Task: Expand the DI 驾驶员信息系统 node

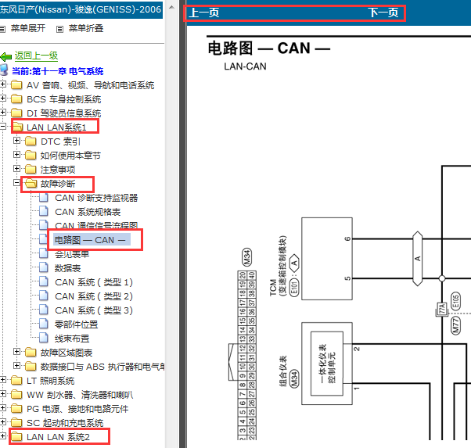Action: pos(2,113)
